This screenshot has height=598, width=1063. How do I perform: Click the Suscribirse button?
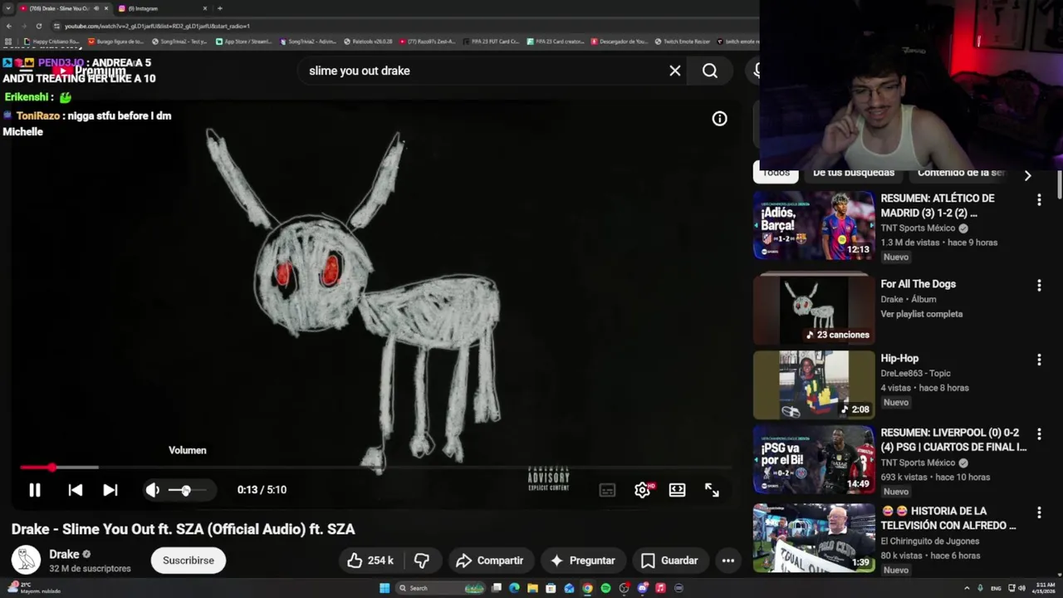click(x=189, y=561)
